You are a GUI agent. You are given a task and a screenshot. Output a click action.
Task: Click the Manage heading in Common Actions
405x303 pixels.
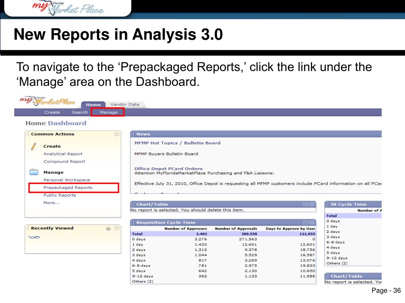point(53,172)
